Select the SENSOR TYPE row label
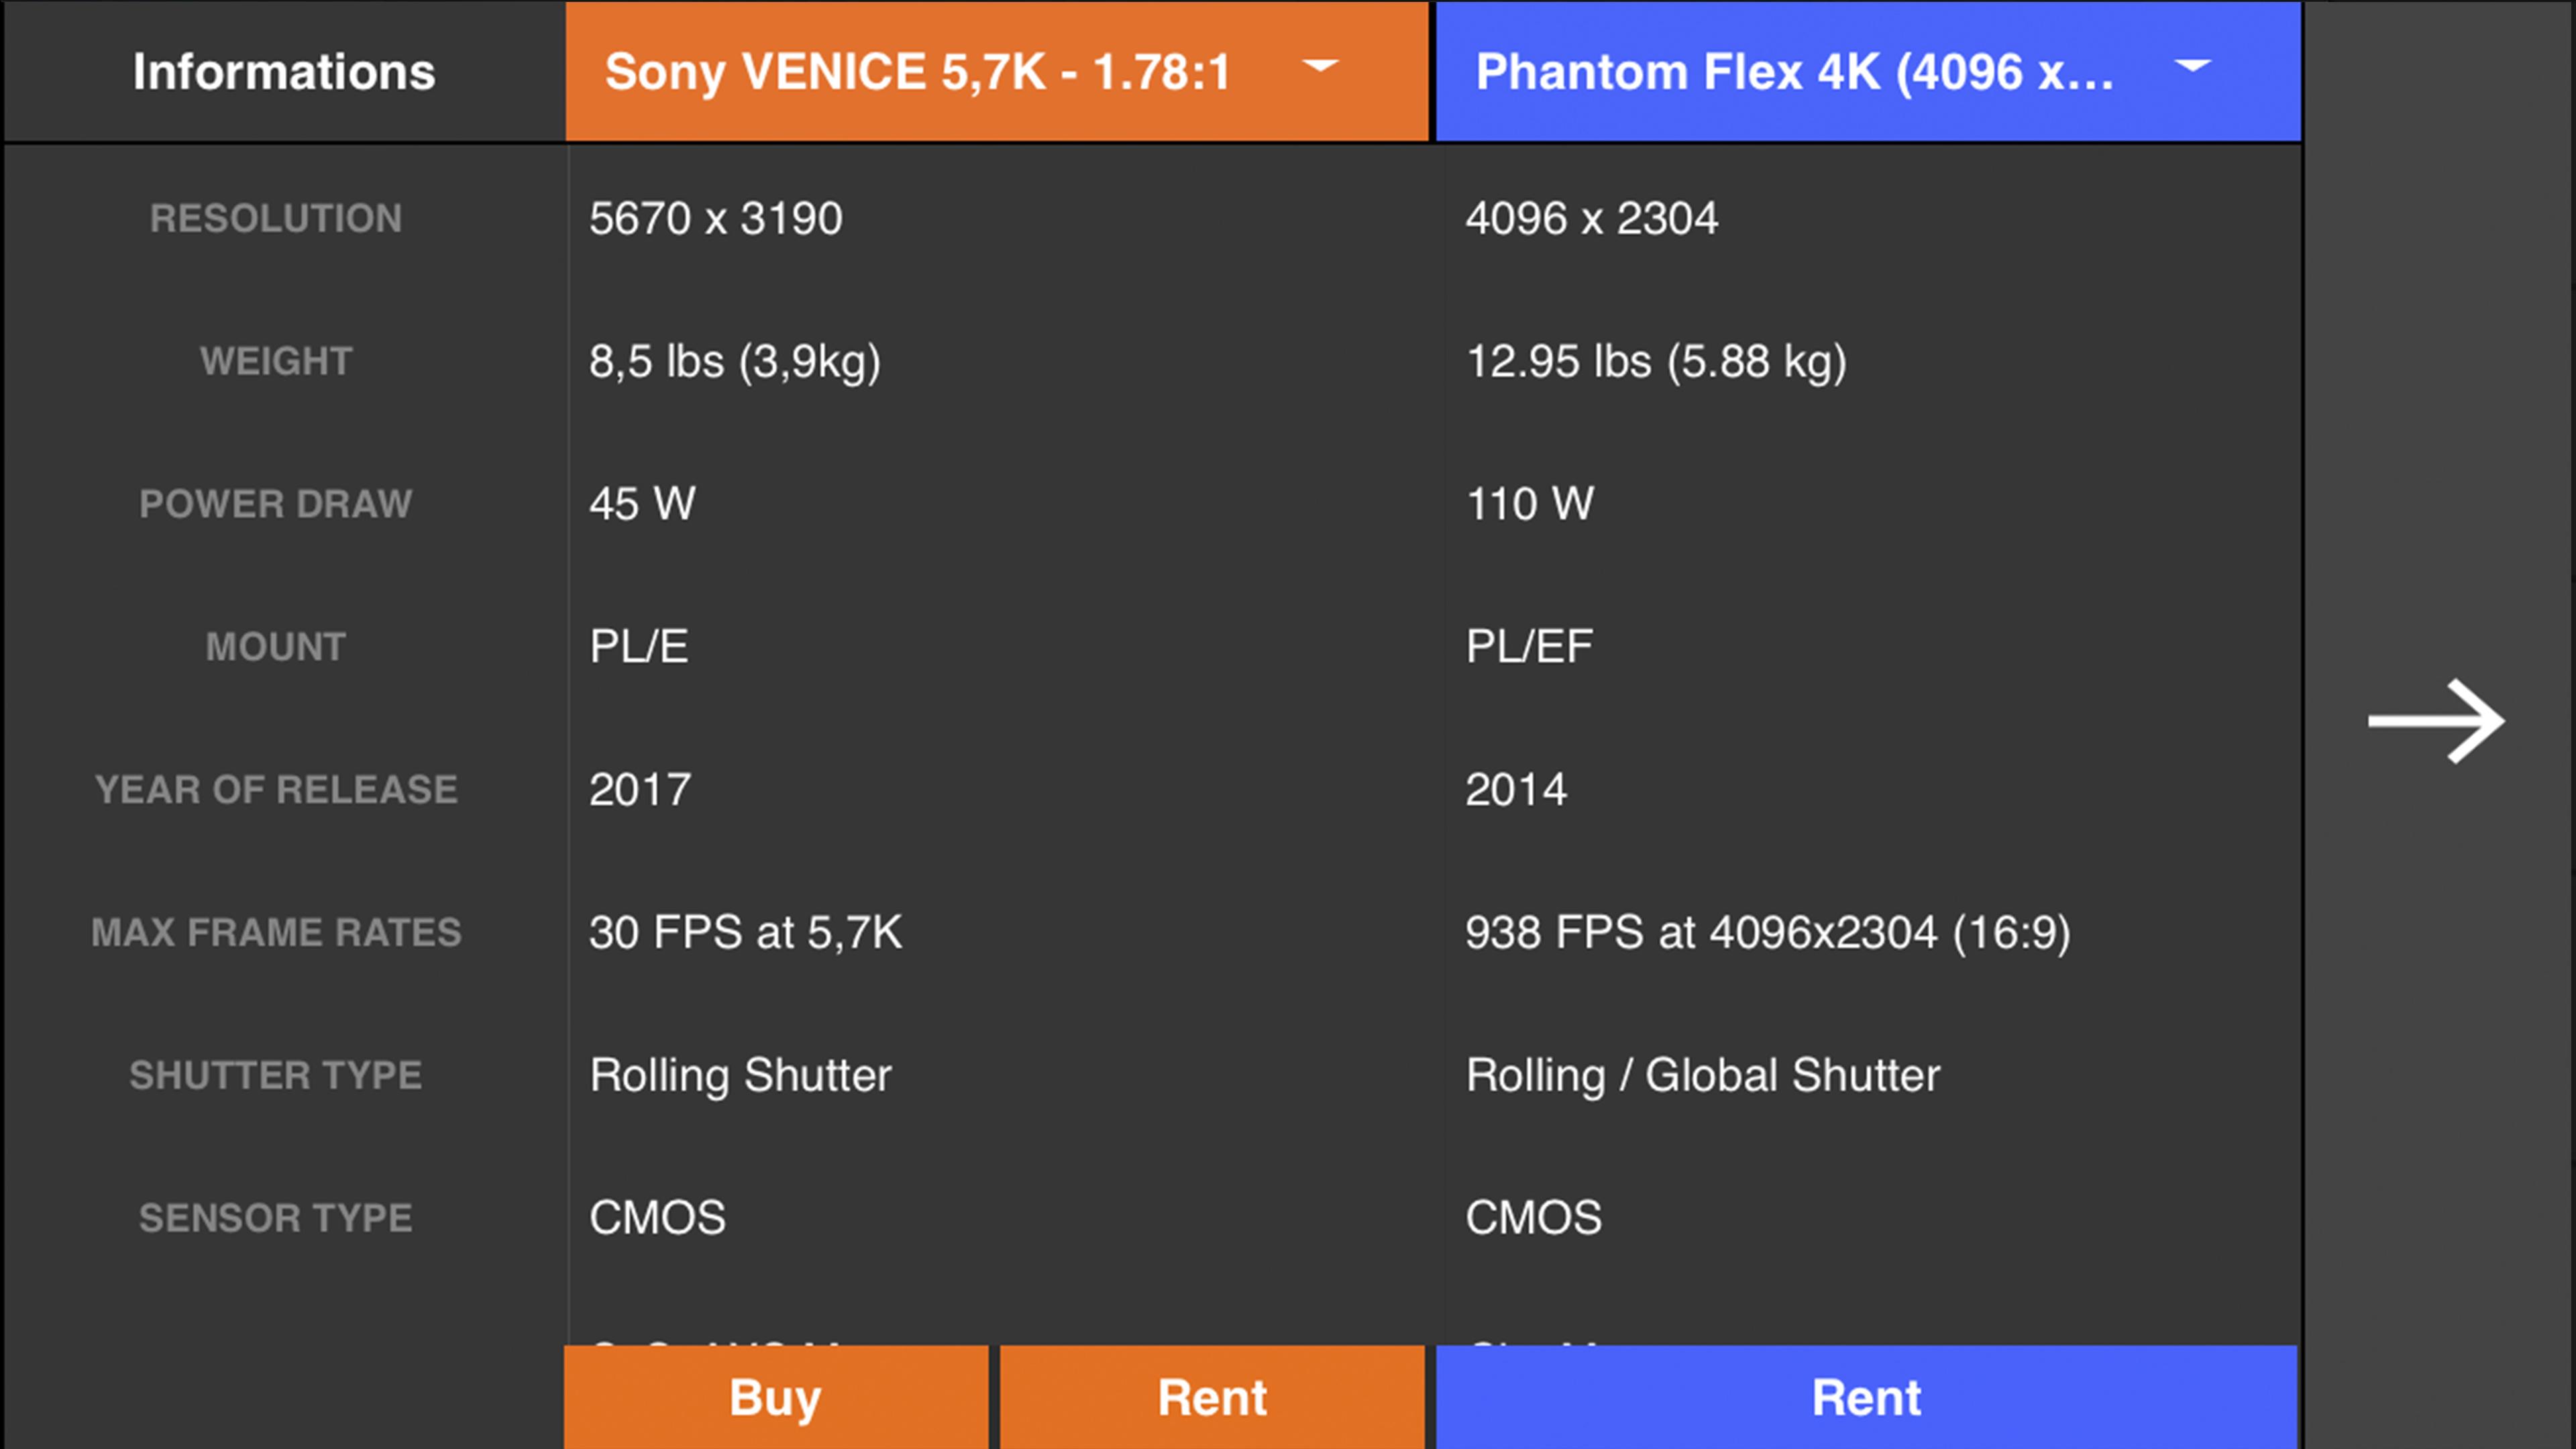2576x1449 pixels. click(276, 1218)
